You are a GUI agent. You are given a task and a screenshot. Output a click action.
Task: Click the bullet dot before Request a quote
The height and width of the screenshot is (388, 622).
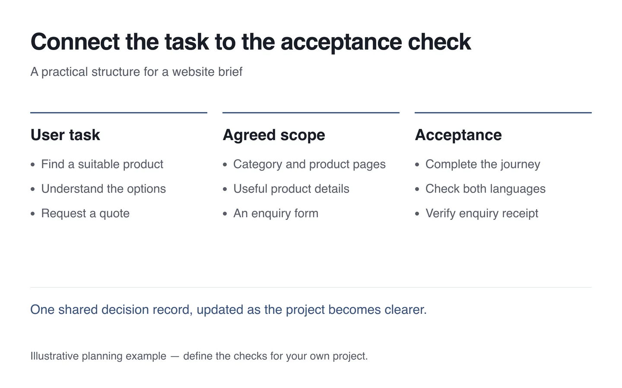[33, 214]
